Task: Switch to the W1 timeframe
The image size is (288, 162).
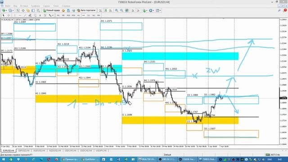Action: point(94,15)
